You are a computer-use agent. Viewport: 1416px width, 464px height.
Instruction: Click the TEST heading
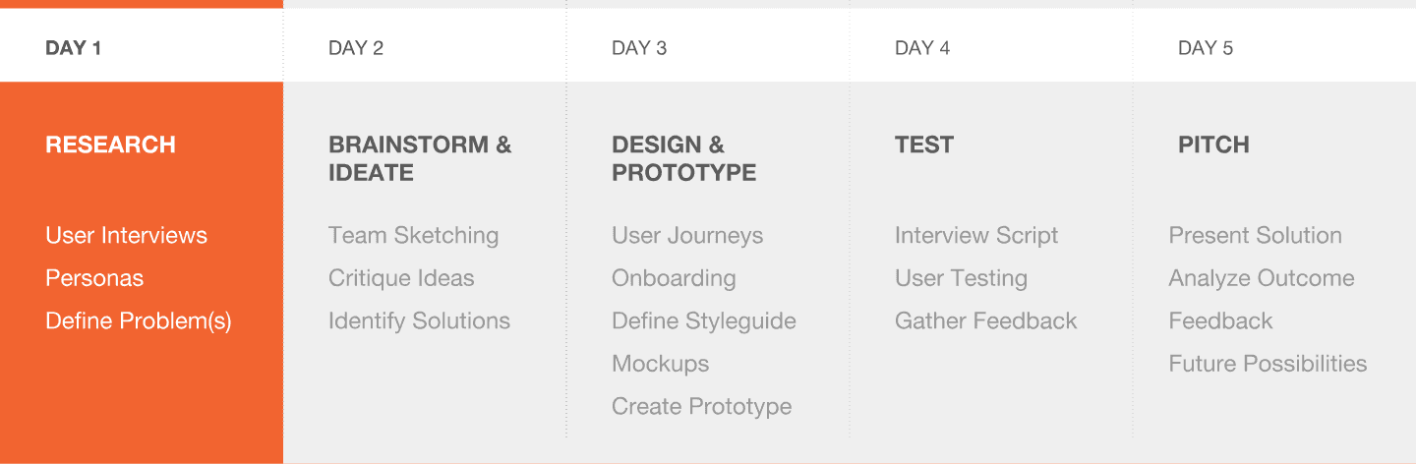[924, 145]
